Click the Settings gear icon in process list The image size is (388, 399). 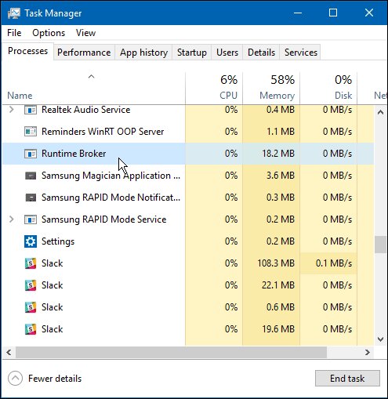click(31, 241)
